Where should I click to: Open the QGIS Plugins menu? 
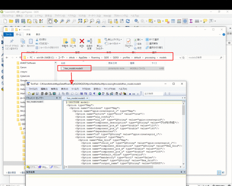click(60, 16)
